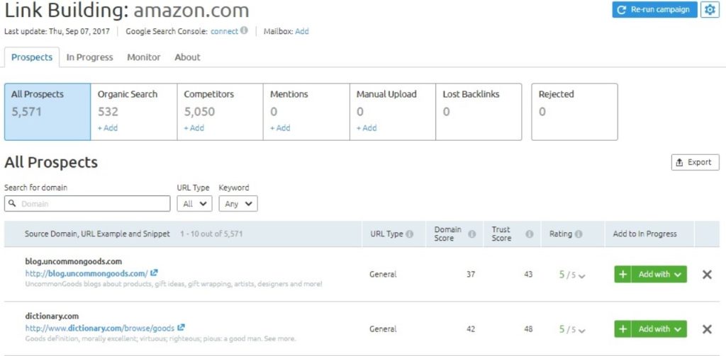The width and height of the screenshot is (726, 356).
Task: Open the http://blog.uncommongoods.com/ URL link
Action: (x=86, y=273)
